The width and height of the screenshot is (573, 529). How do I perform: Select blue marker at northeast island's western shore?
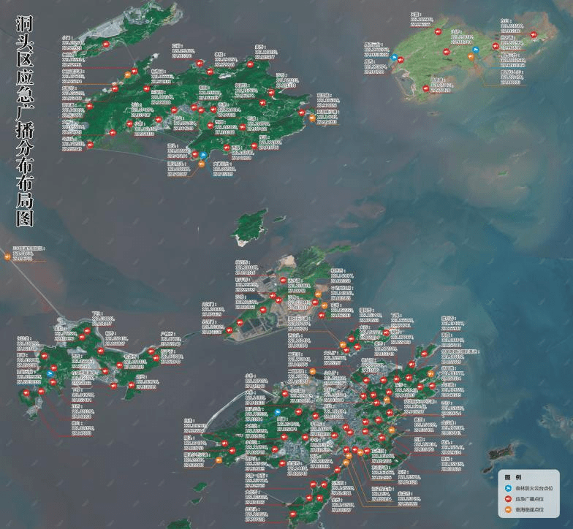(x=393, y=57)
